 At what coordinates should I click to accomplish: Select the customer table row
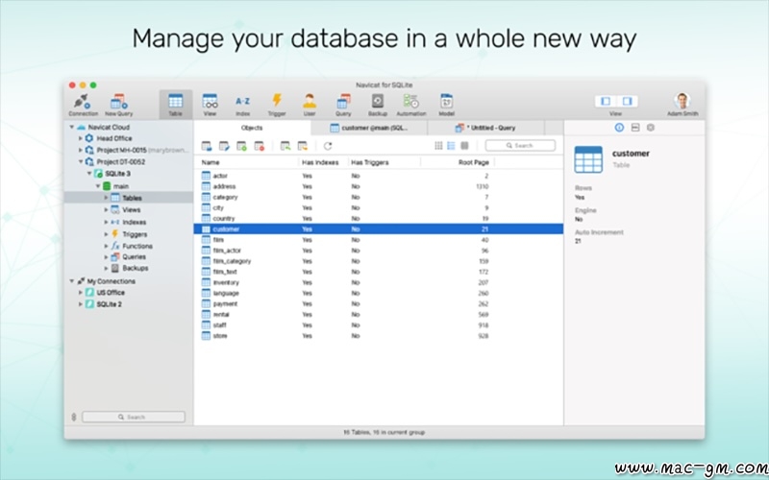(x=378, y=228)
